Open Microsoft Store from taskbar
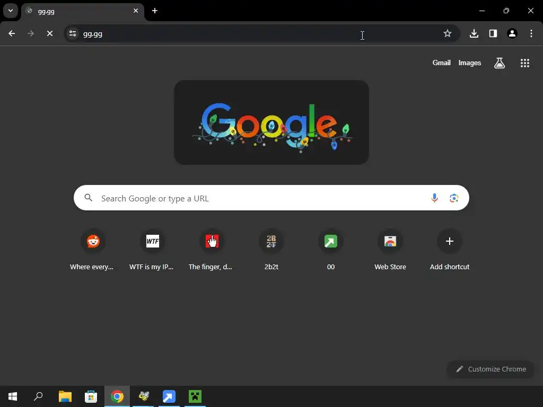Screen dimensions: 543x407 point(91,396)
